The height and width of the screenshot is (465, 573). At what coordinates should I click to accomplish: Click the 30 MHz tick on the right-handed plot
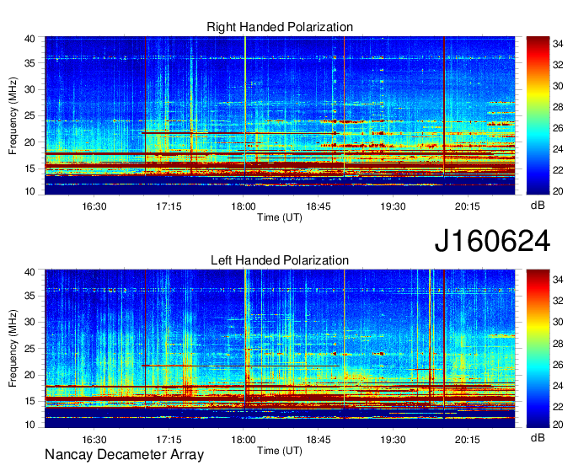coord(30,89)
